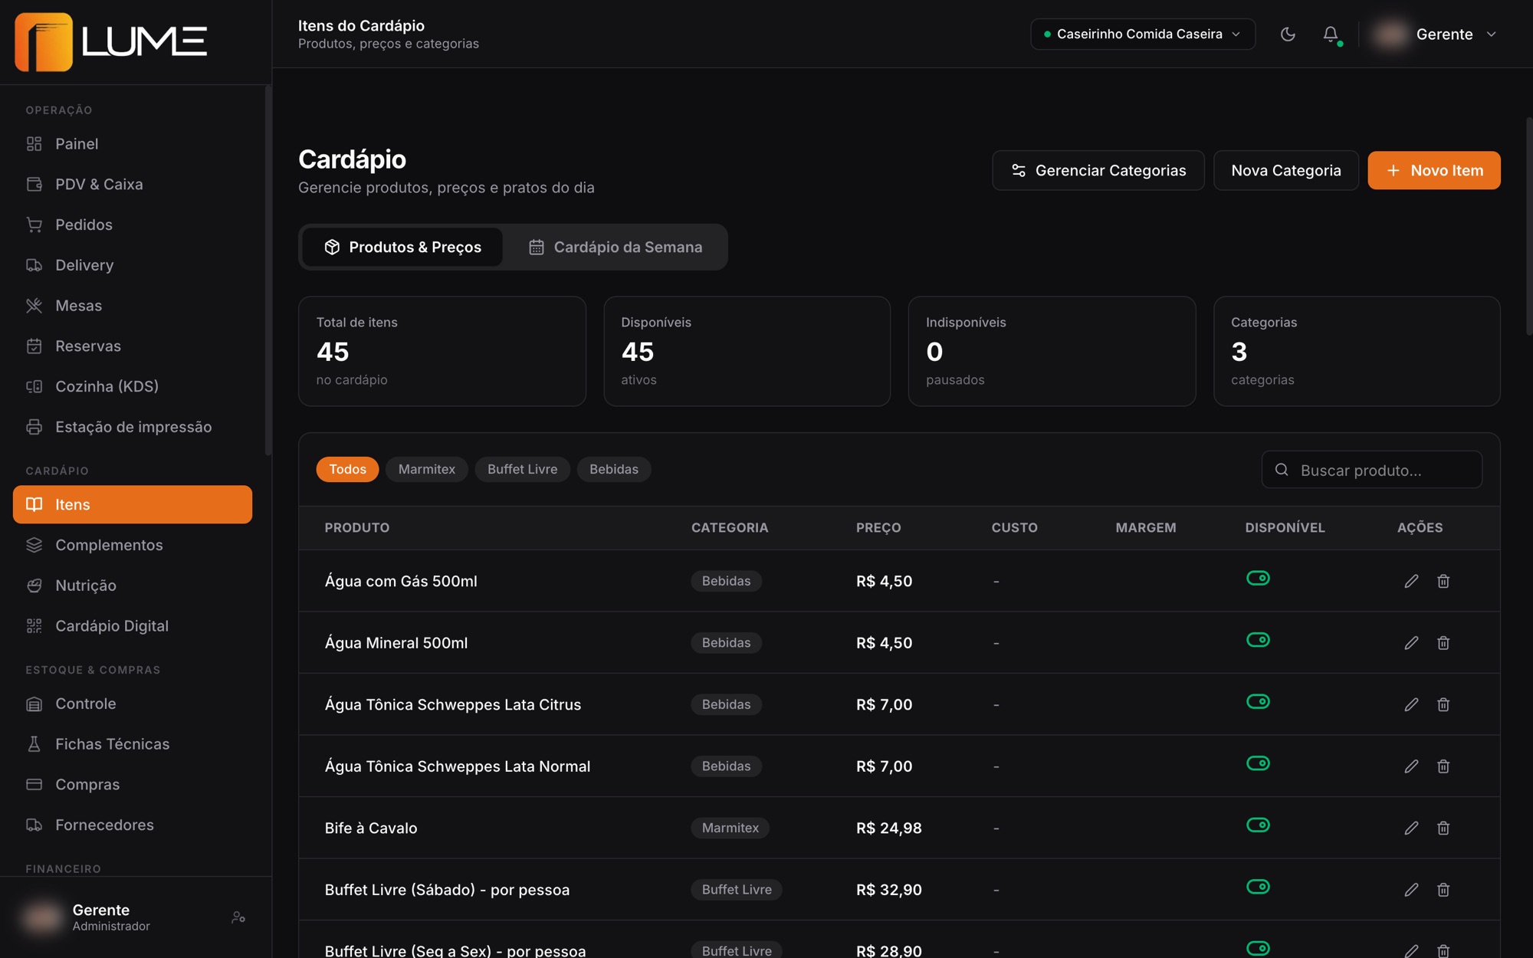Click the LUME logo

pyautogui.click(x=111, y=41)
